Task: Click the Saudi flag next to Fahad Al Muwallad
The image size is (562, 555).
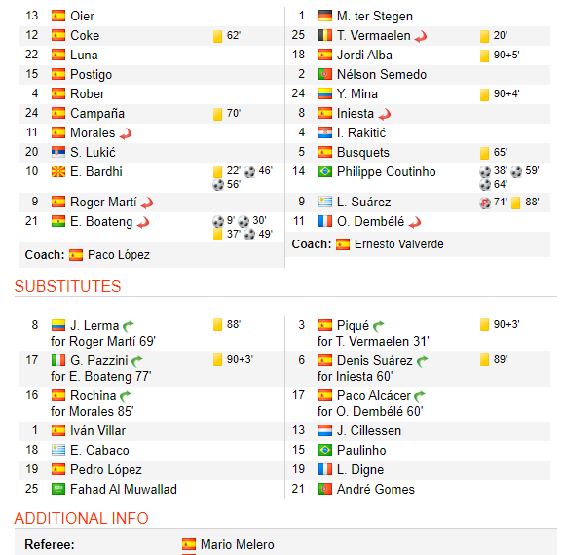Action: click(x=58, y=489)
